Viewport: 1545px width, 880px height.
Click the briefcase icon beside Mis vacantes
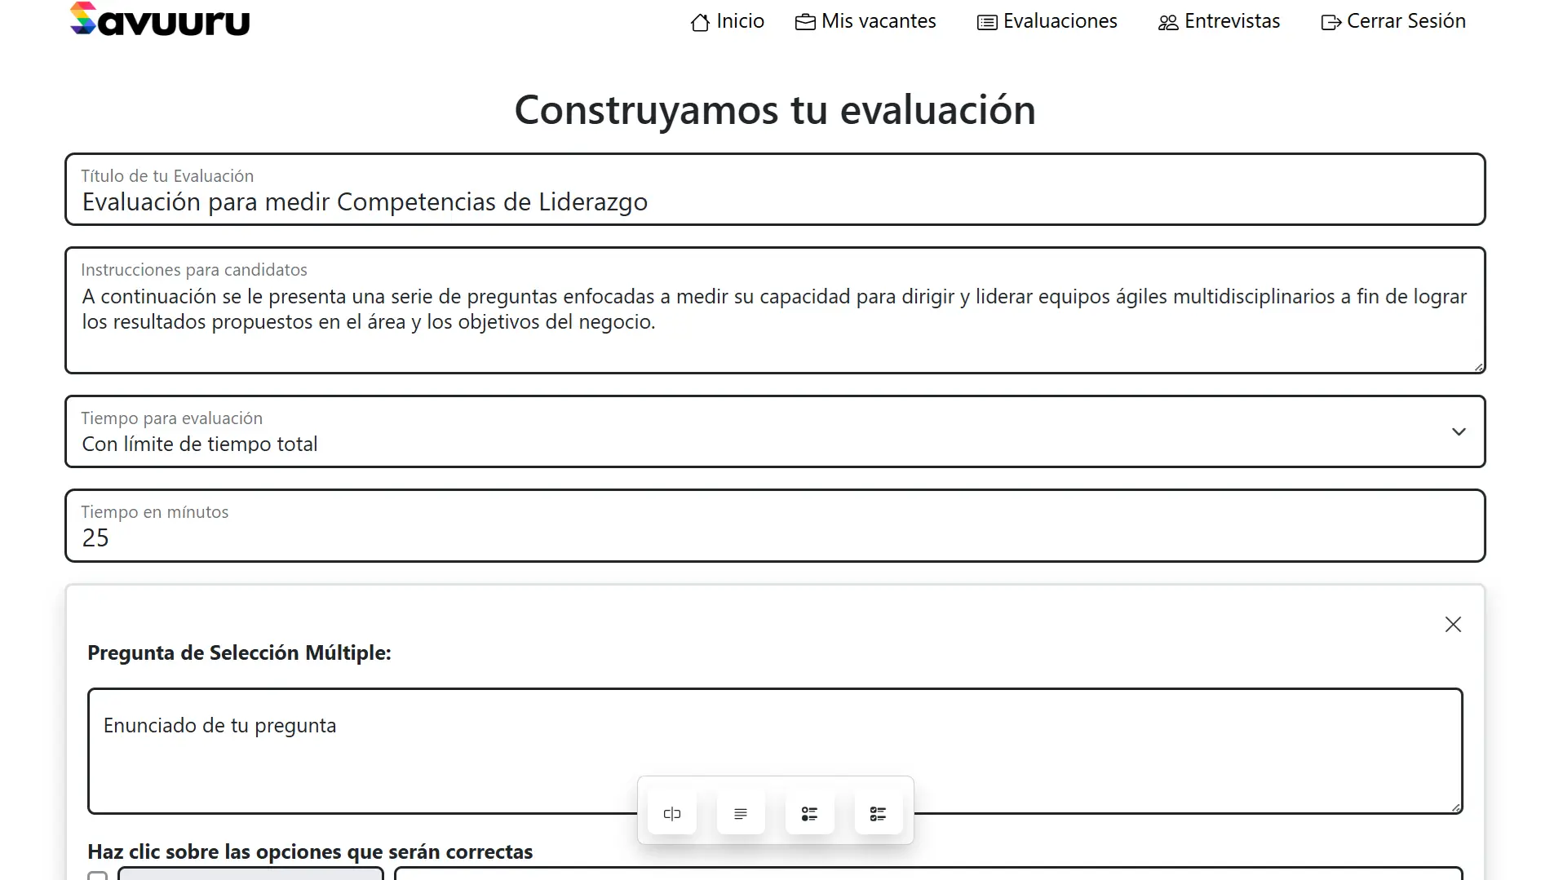[804, 22]
